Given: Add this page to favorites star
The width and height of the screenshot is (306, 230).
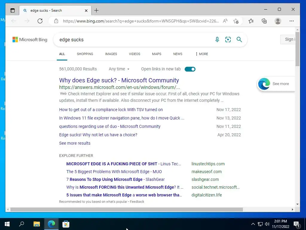Looking at the screenshot, I should (x=236, y=21).
